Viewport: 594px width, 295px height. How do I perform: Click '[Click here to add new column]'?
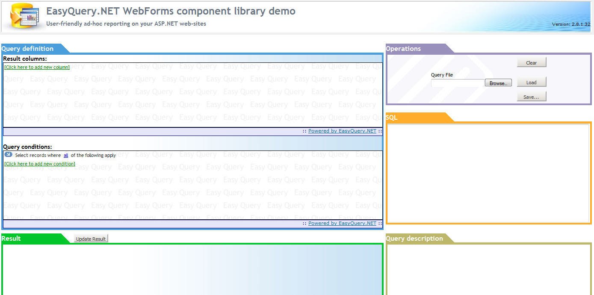[36, 67]
